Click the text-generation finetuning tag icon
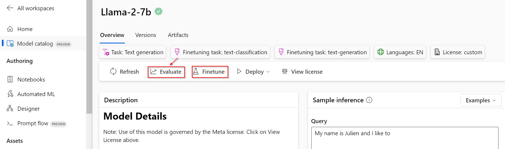Image resolution: width=505 pixels, height=149 pixels. tap(281, 52)
